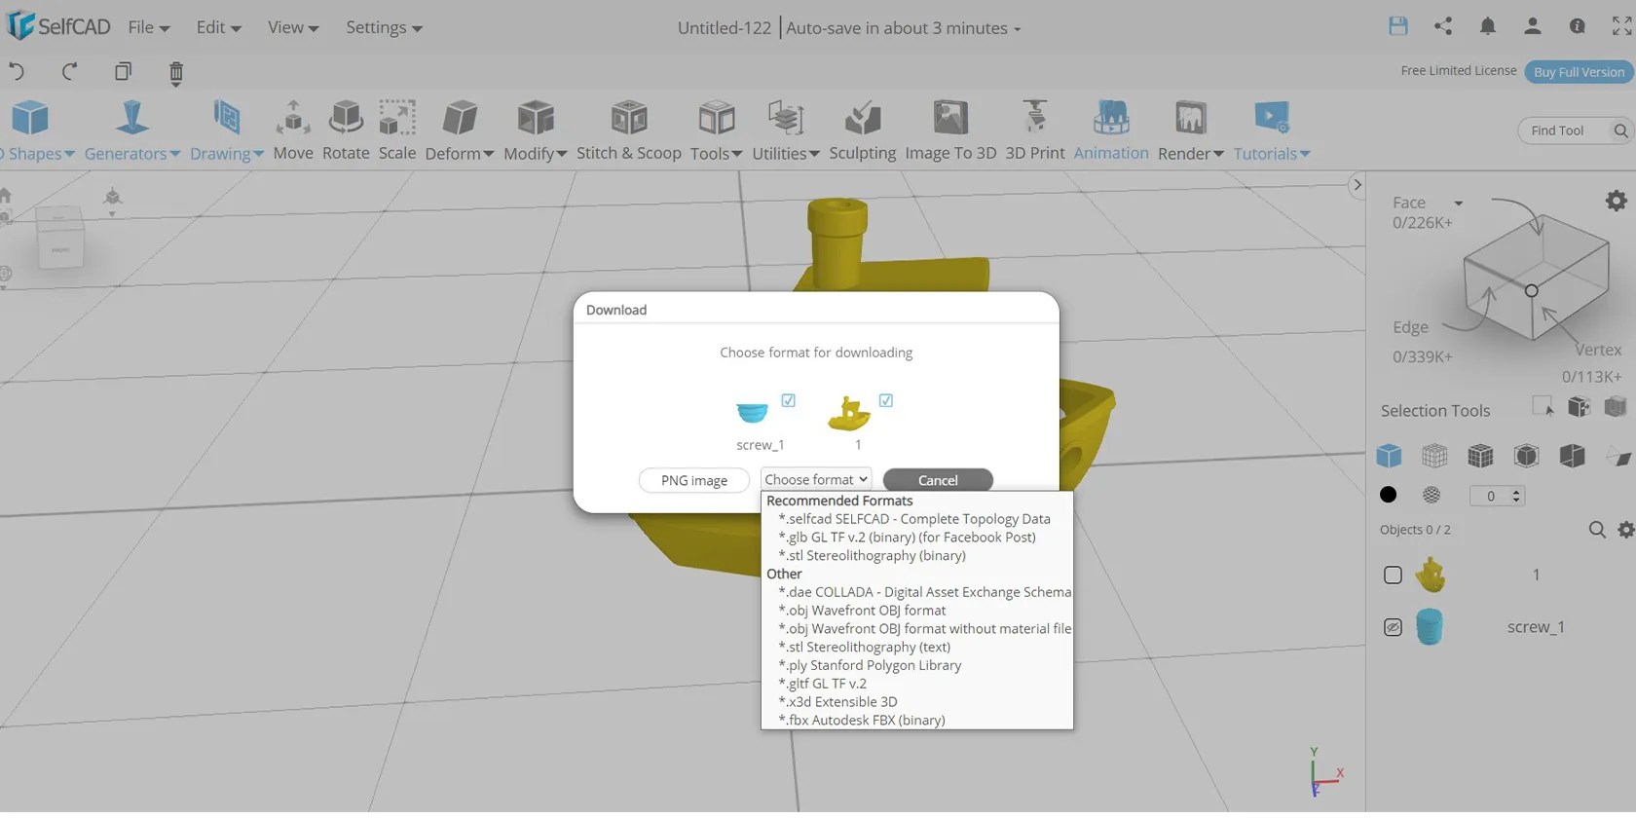The width and height of the screenshot is (1636, 818).
Task: Open the Generators dropdown
Action: [132, 130]
